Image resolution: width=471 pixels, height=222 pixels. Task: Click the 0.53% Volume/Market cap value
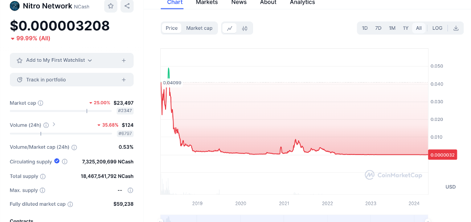[x=126, y=147]
